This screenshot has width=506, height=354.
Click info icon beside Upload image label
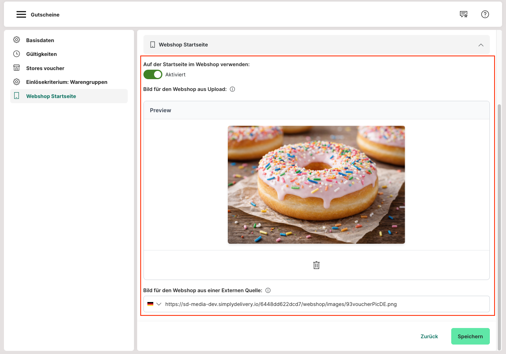coord(232,89)
